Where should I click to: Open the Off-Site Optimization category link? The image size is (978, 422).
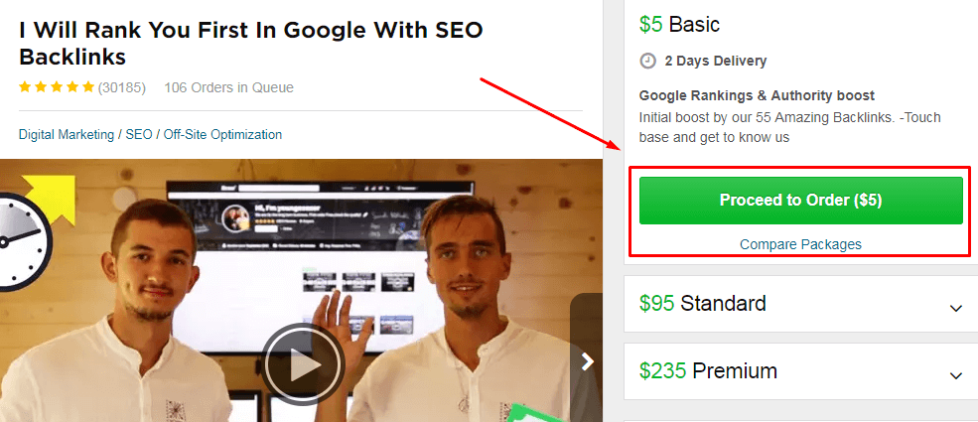222,134
